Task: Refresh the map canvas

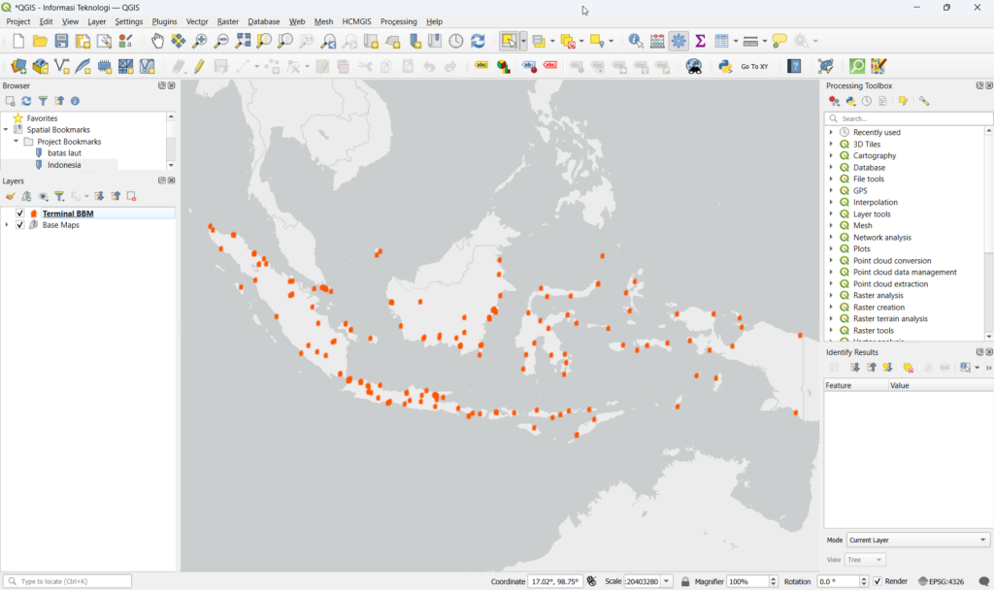Action: [476, 41]
